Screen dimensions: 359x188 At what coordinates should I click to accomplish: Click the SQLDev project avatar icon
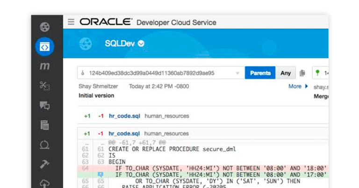pyautogui.click(x=86, y=44)
